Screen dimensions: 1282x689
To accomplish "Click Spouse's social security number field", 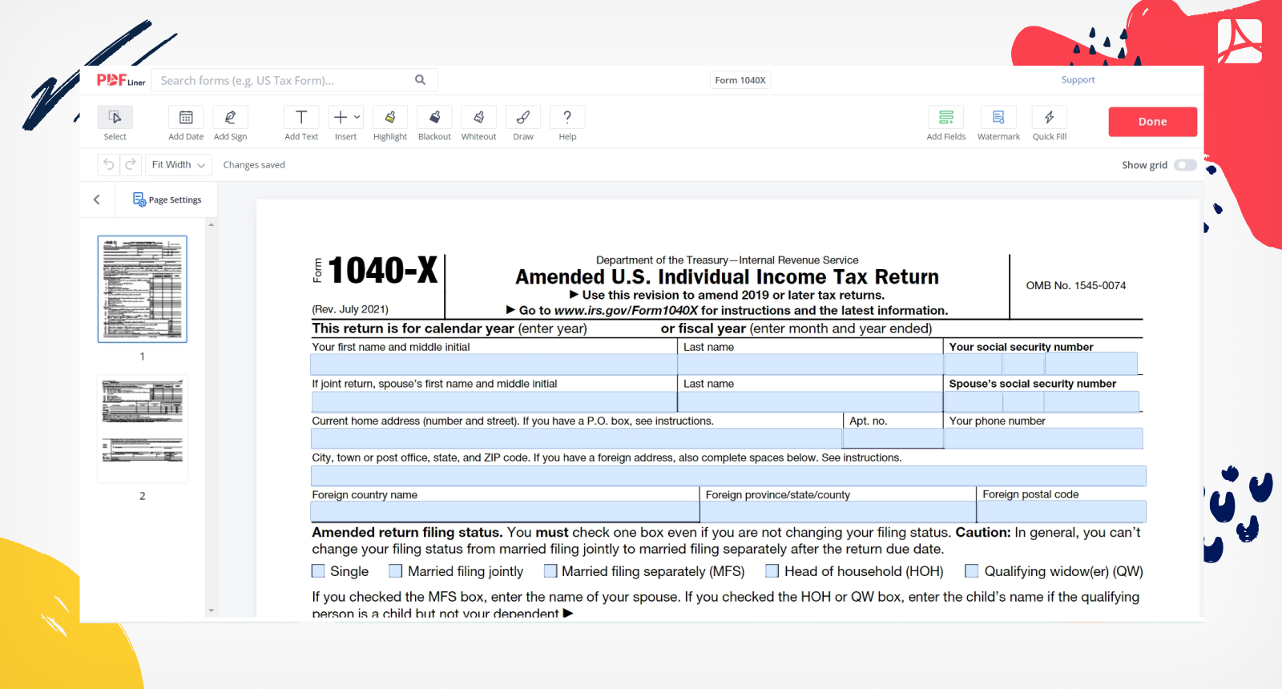I will [x=1042, y=401].
